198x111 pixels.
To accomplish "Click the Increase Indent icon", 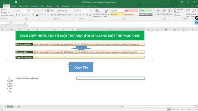I will pos(54,15).
